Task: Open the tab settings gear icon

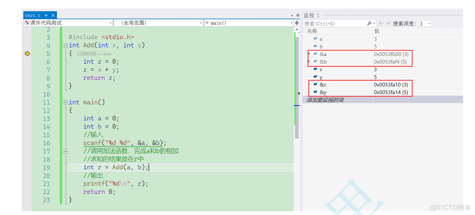Action: pos(297,15)
